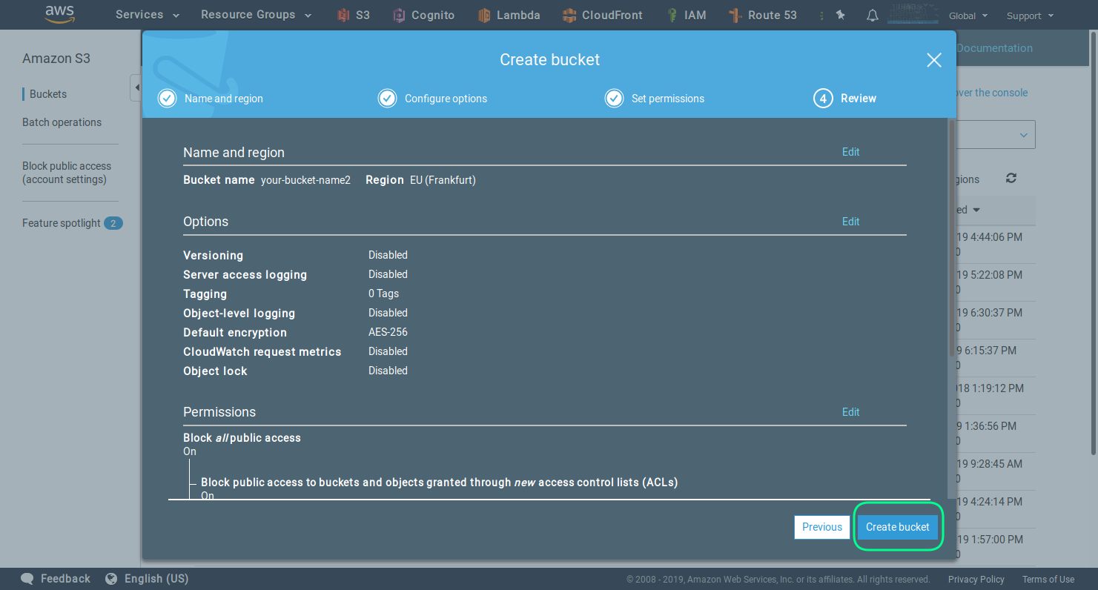Open the Cognito service shortcut
The image size is (1098, 590).
point(423,15)
